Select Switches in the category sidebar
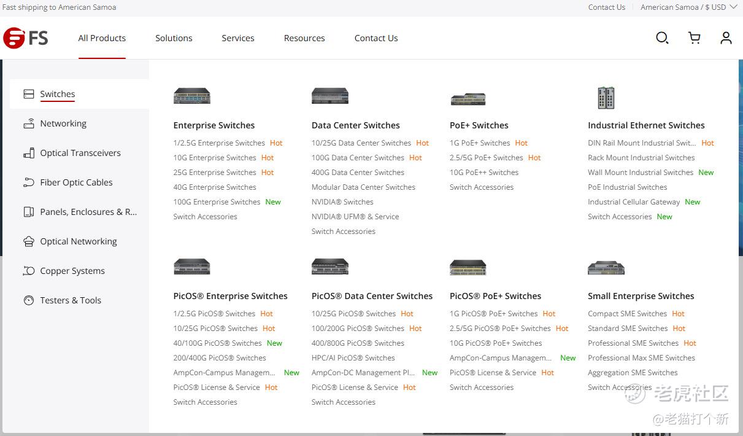This screenshot has height=436, width=743. click(x=58, y=94)
